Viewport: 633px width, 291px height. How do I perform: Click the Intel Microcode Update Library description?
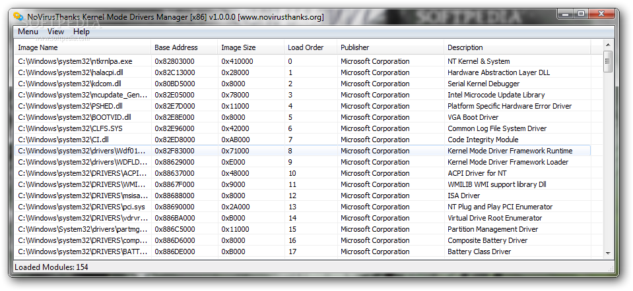[496, 95]
